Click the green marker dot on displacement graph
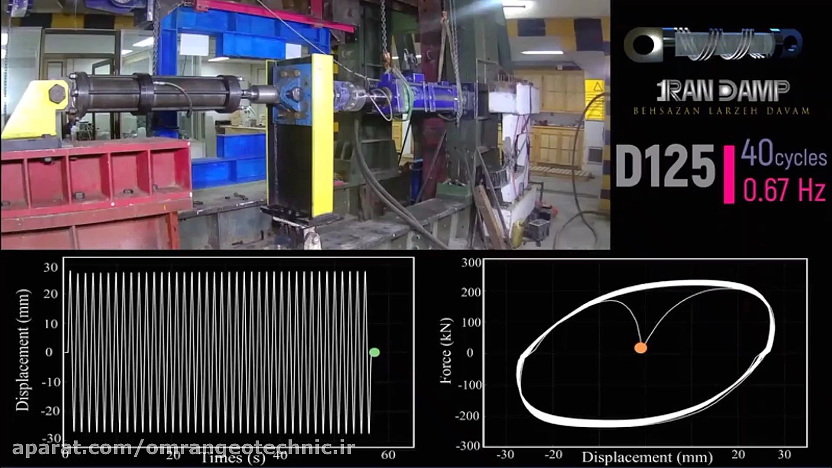The image size is (832, 468). (x=374, y=352)
